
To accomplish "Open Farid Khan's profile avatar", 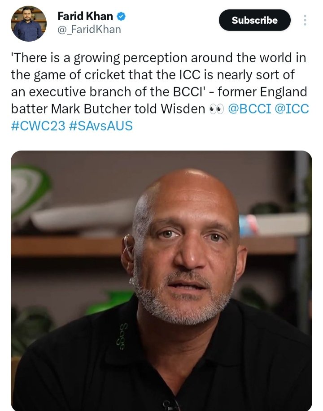I will pos(29,24).
